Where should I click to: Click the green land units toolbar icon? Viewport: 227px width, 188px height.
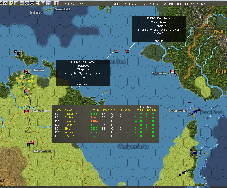pos(16,3)
